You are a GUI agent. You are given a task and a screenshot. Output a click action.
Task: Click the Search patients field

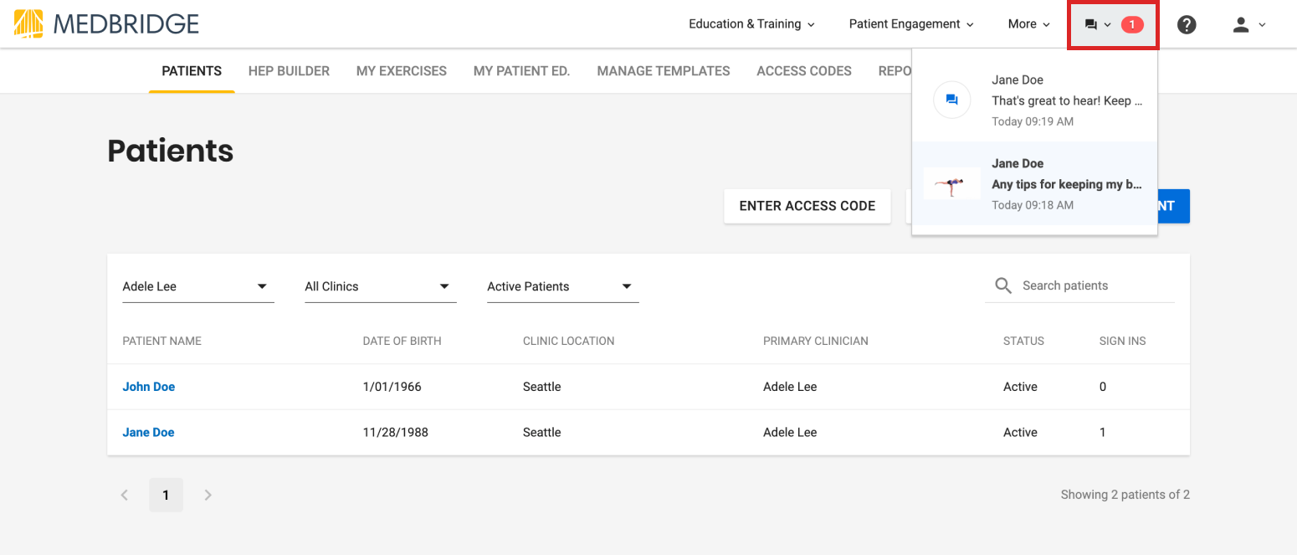pyautogui.click(x=1080, y=286)
